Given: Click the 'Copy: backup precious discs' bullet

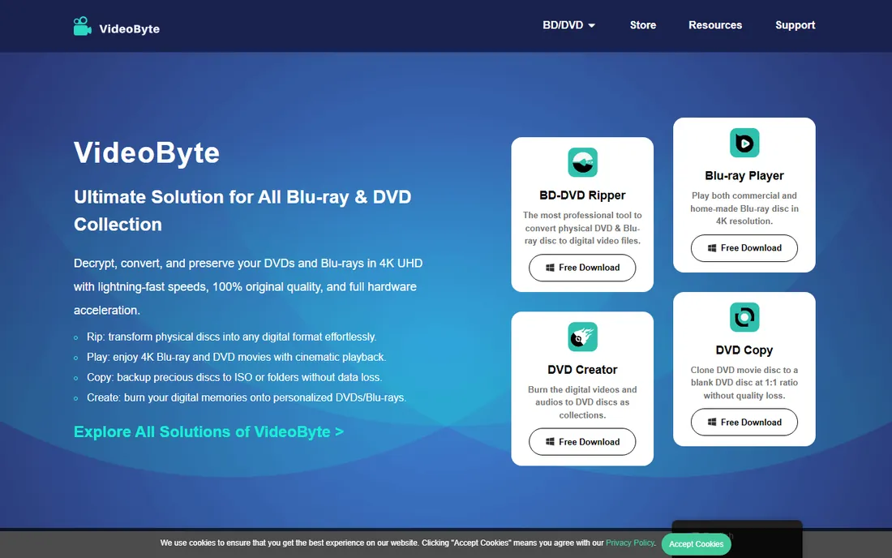Looking at the screenshot, I should pyautogui.click(x=234, y=377).
